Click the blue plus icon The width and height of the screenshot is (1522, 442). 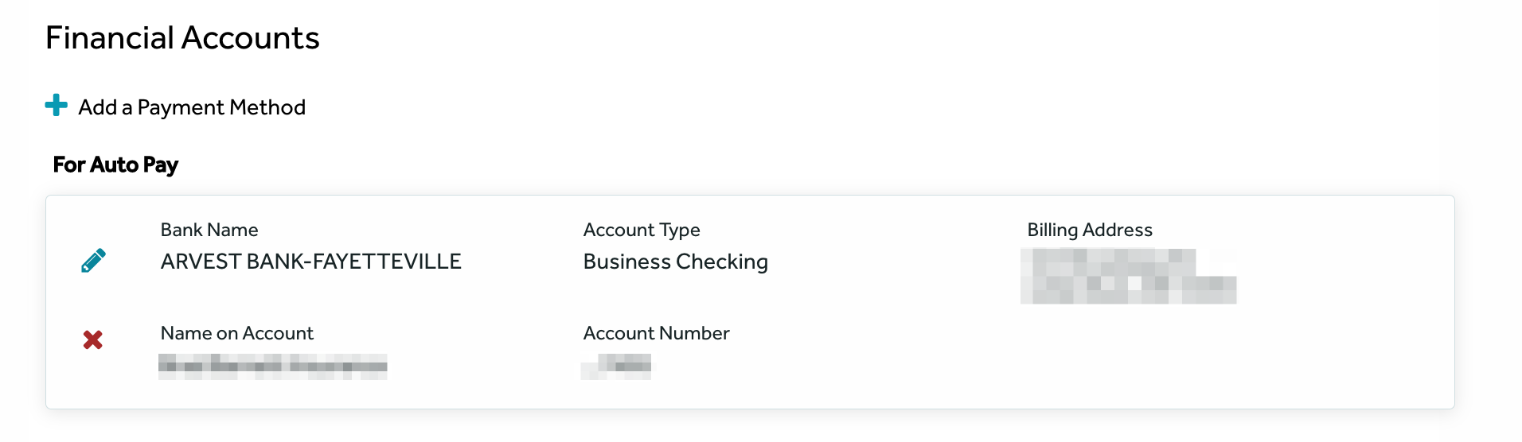(x=57, y=105)
